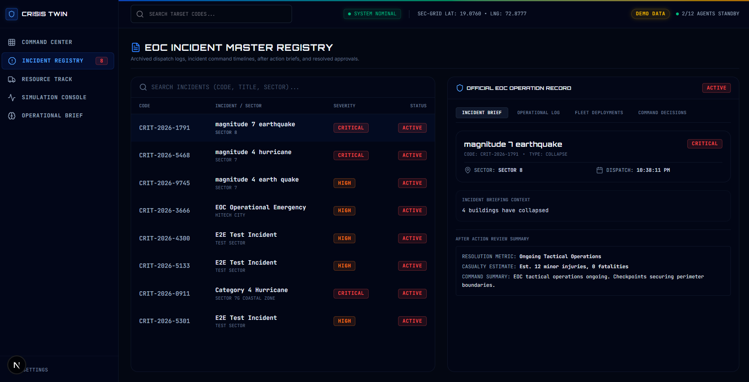Go to Resource Track page
749x382 pixels.
[58, 79]
